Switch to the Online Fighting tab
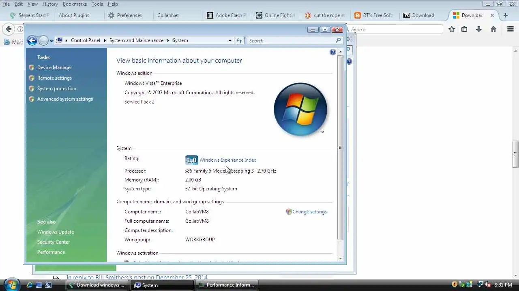The image size is (519, 291). click(x=277, y=15)
